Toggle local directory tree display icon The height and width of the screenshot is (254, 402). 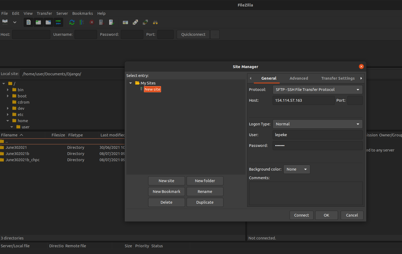coord(38,22)
